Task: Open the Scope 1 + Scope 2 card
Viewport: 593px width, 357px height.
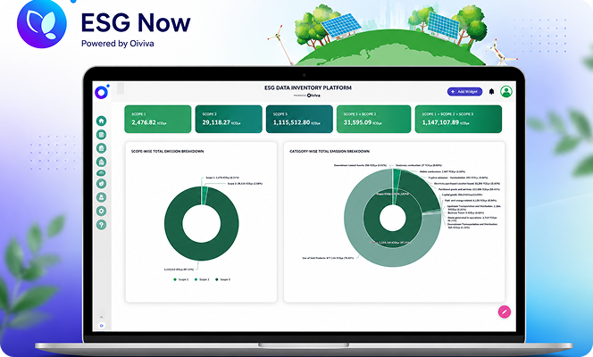Action: (373, 119)
